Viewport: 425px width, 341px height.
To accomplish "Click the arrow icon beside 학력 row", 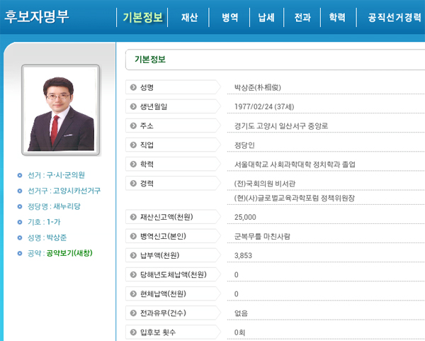I will coord(132,164).
